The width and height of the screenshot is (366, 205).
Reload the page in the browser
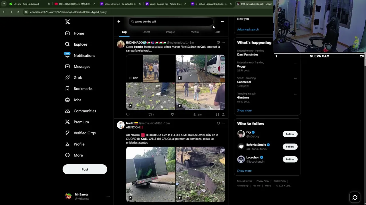pos(18,12)
